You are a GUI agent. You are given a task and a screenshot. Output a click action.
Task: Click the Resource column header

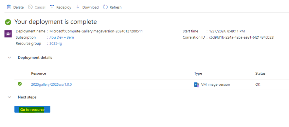pos(38,73)
